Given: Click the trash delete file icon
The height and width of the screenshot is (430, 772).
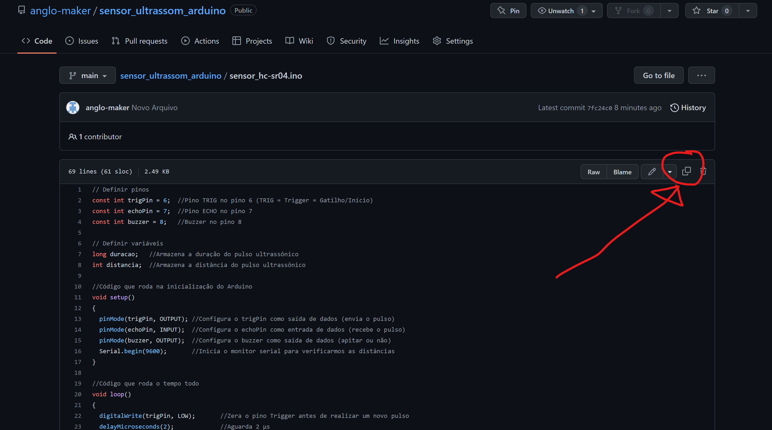Looking at the screenshot, I should tap(703, 171).
